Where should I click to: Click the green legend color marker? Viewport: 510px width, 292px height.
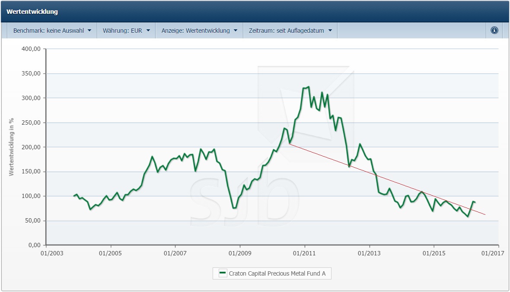click(223, 273)
